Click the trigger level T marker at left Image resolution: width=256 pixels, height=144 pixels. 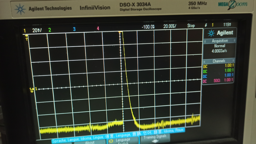coord(26,38)
